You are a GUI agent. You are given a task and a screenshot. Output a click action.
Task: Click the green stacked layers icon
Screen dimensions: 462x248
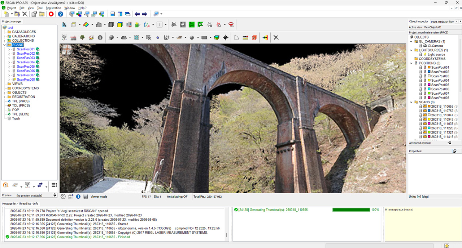[x=217, y=37]
